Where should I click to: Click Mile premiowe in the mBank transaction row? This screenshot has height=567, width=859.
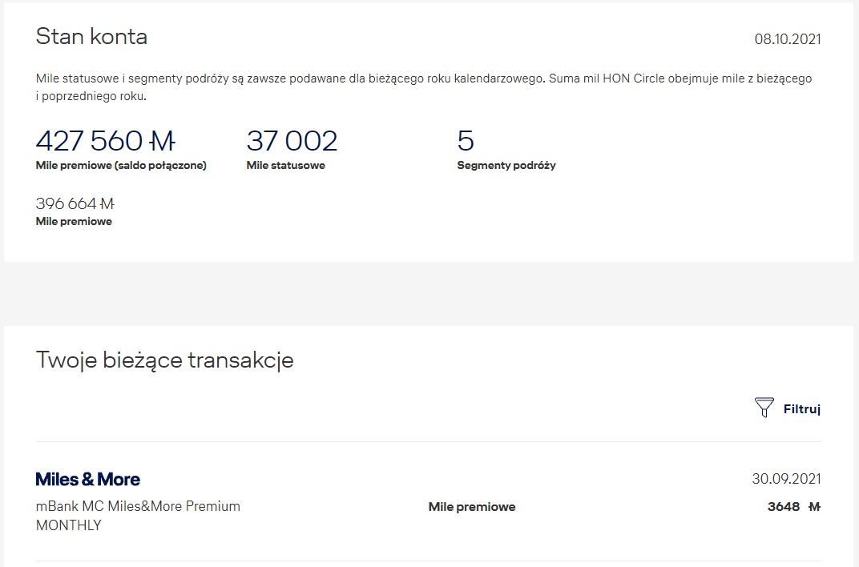(472, 507)
